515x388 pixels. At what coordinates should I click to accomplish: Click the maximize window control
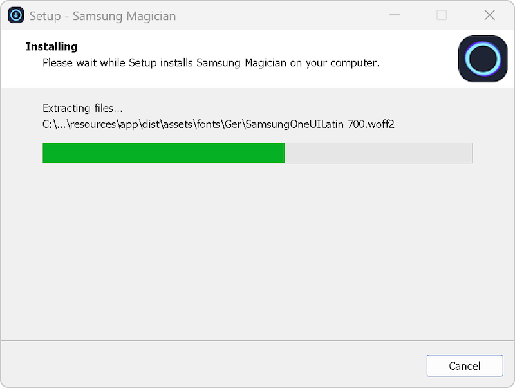pyautogui.click(x=442, y=15)
